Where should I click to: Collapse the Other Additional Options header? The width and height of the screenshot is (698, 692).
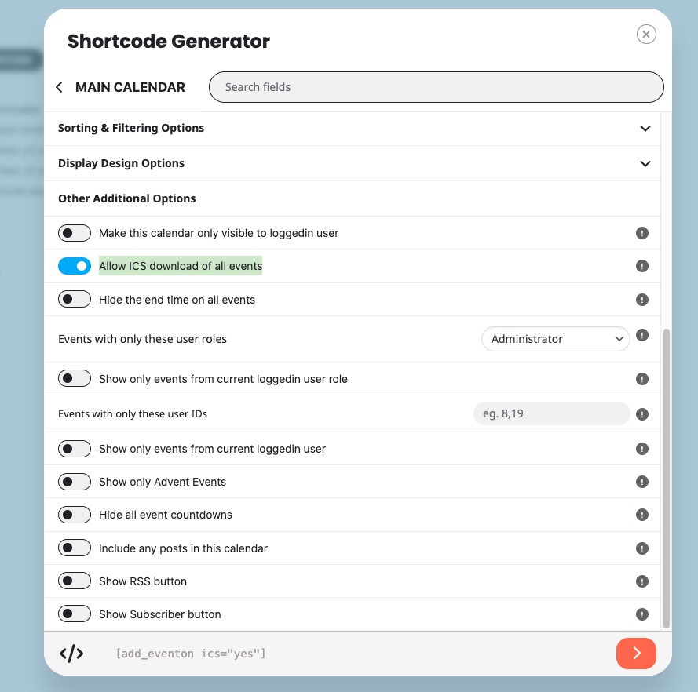pyautogui.click(x=352, y=198)
